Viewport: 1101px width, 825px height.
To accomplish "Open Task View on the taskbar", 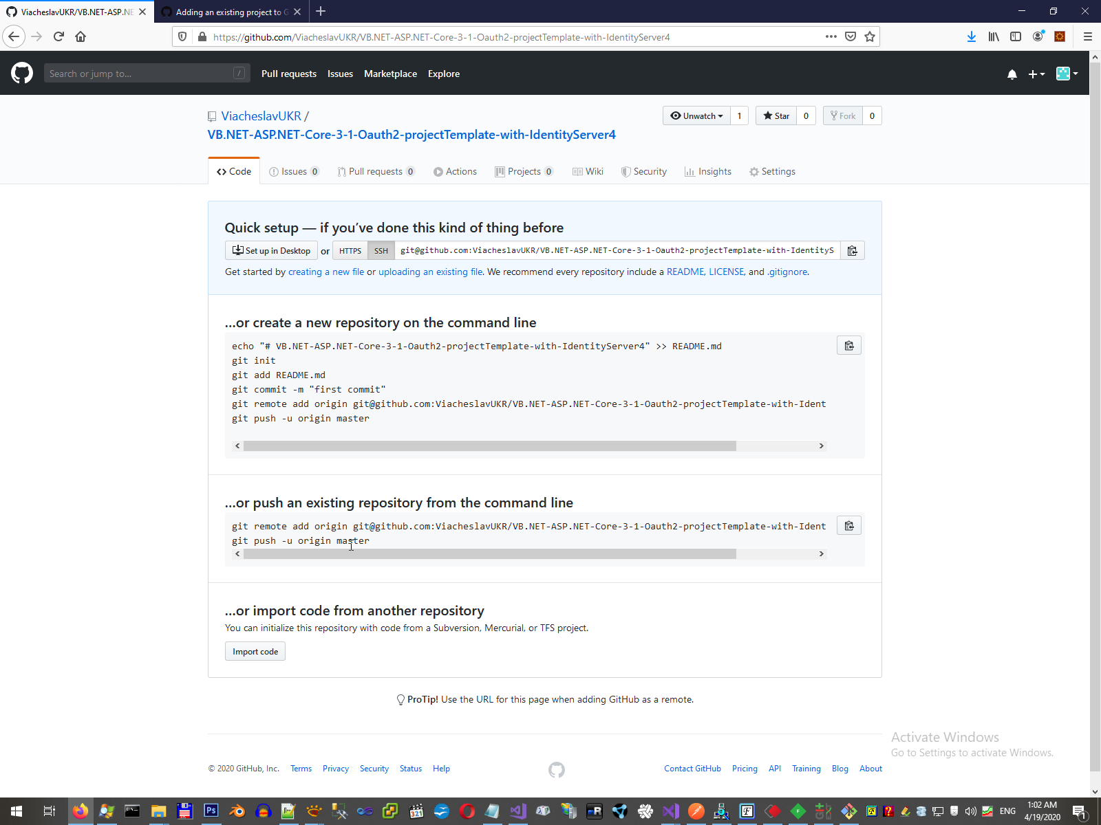I will tap(49, 811).
